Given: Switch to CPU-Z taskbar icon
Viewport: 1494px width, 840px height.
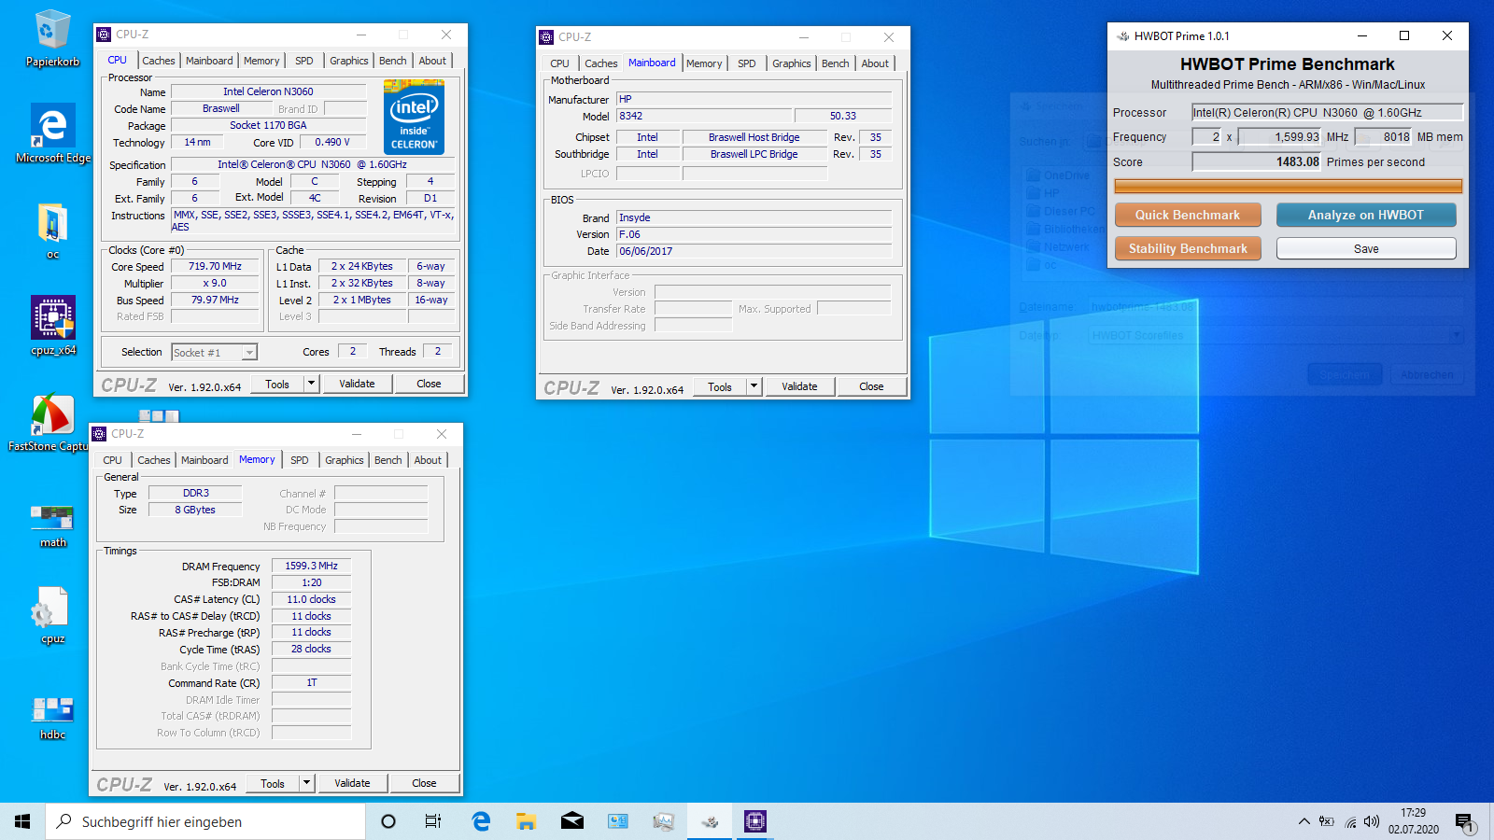Looking at the screenshot, I should point(755,821).
